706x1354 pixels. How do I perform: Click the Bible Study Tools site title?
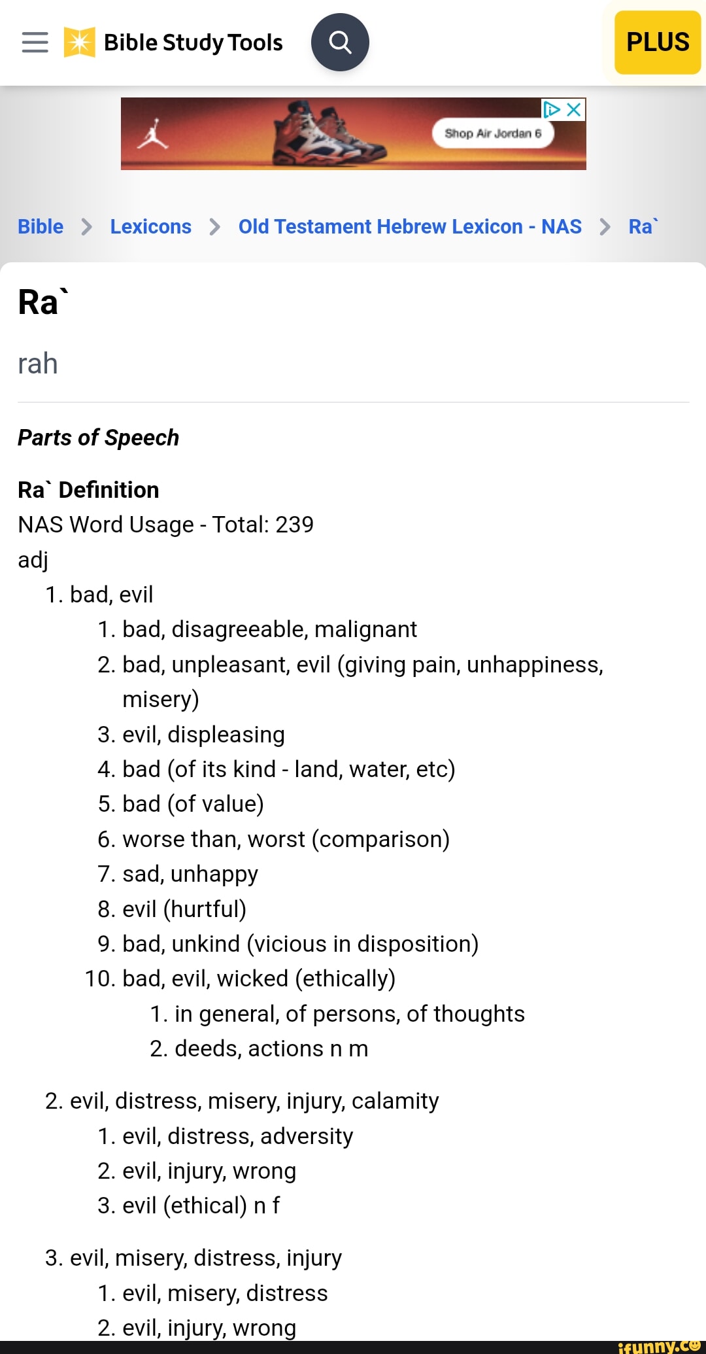pyautogui.click(x=193, y=43)
